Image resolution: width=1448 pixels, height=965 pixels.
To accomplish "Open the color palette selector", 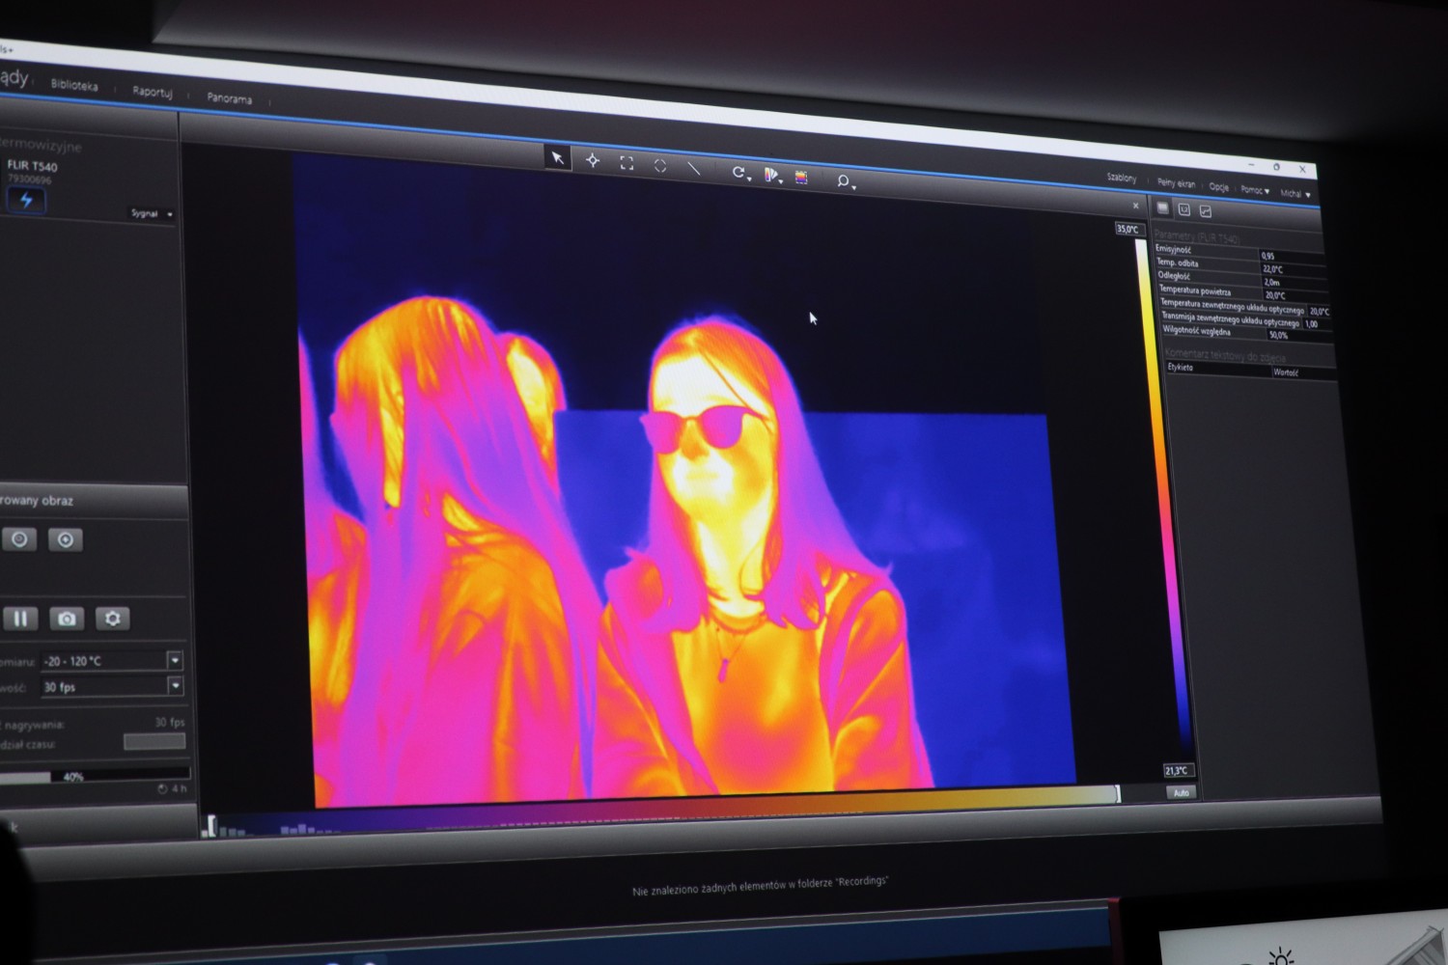I will pyautogui.click(x=772, y=175).
